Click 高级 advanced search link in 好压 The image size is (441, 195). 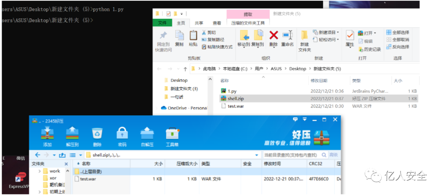333,155
